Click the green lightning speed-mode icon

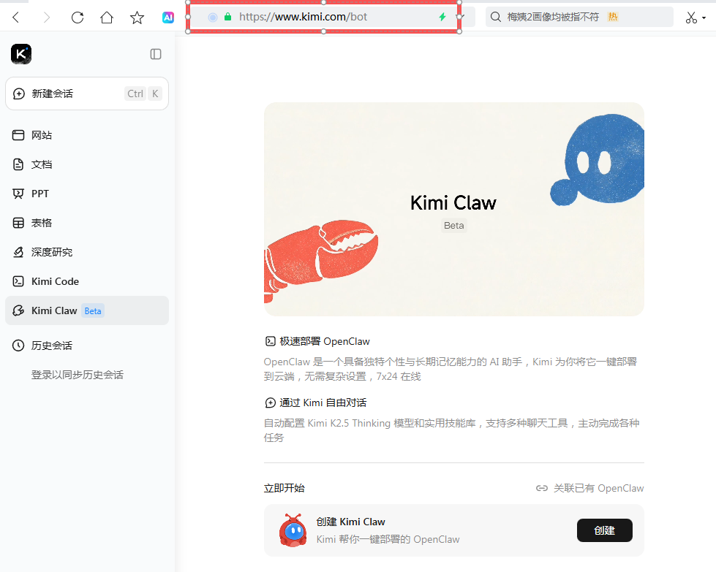pyautogui.click(x=442, y=17)
